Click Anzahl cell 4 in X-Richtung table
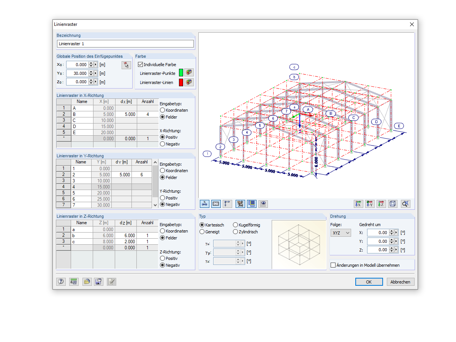 148,114
